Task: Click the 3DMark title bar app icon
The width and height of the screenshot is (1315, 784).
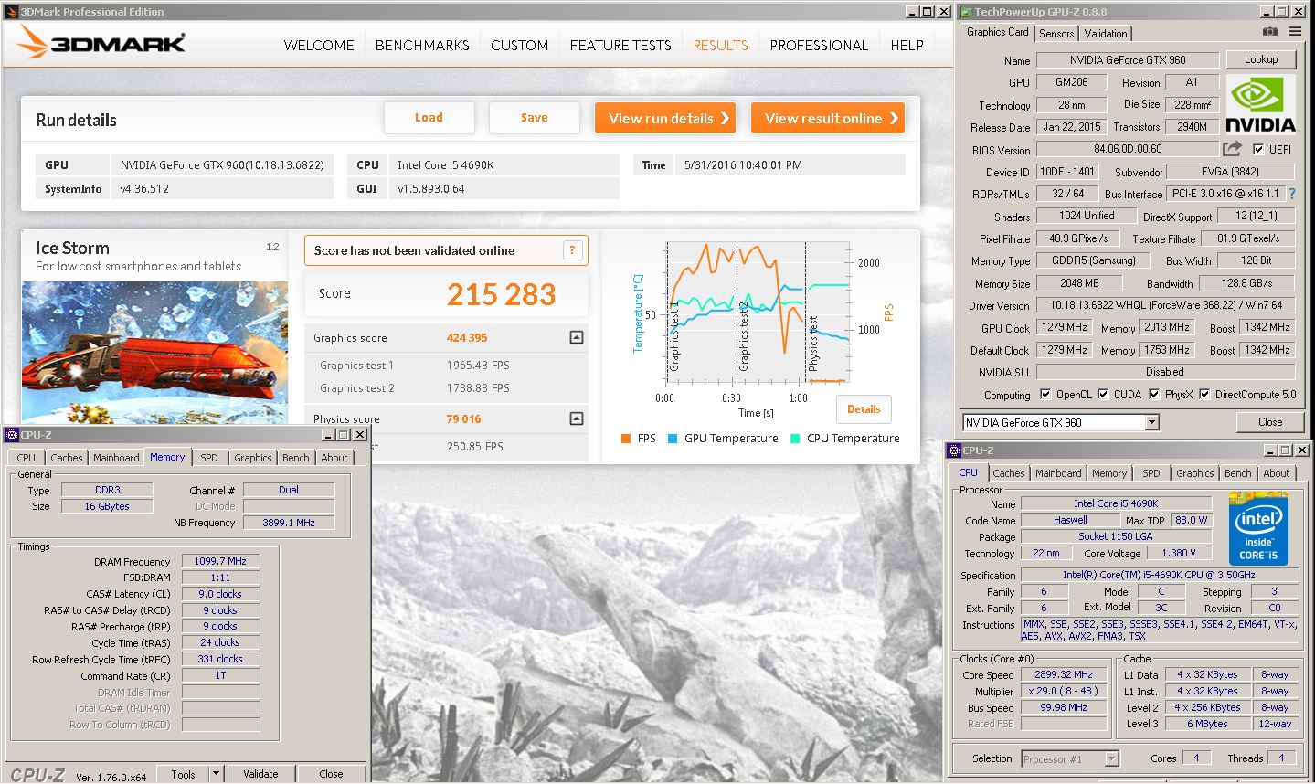Action: click(11, 11)
